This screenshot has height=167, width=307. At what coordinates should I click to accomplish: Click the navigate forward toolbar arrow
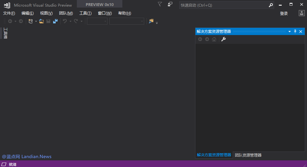21,21
